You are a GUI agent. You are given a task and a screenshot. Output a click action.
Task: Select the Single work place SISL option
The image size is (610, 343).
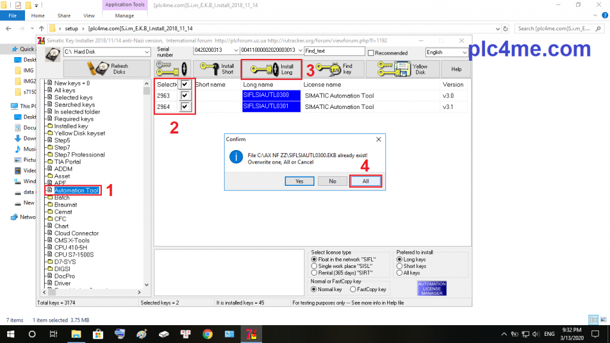315,266
